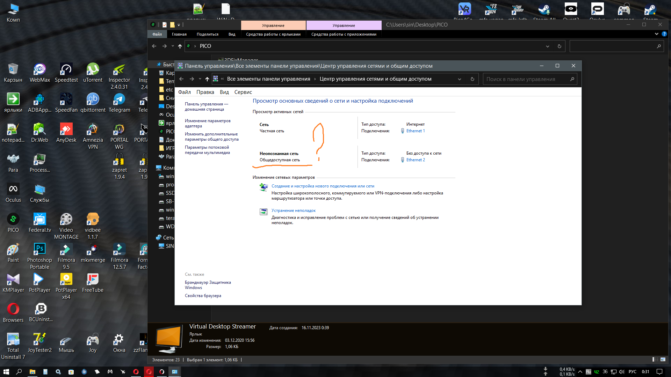Open the Сервис menu
Image resolution: width=671 pixels, height=377 pixels.
[x=243, y=92]
